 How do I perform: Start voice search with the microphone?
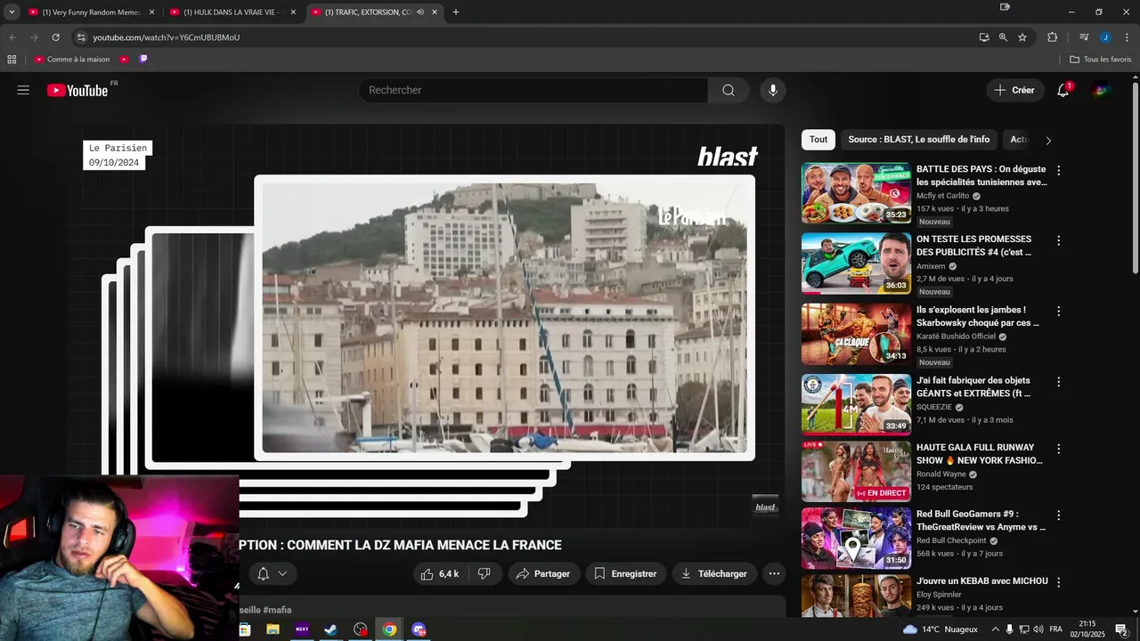coord(773,90)
